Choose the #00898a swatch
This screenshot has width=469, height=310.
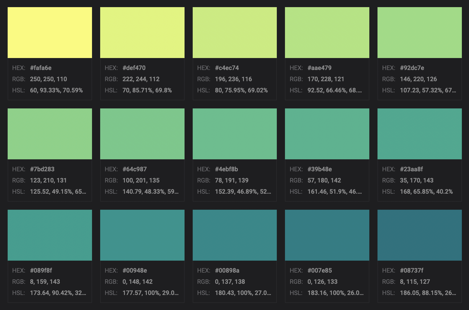[x=234, y=235]
